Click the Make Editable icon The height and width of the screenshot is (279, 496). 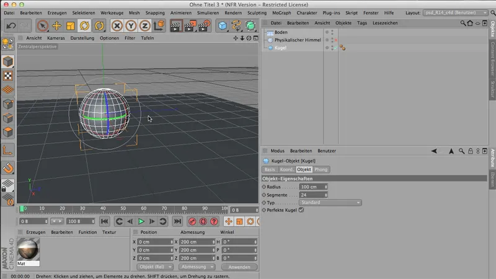(x=8, y=44)
